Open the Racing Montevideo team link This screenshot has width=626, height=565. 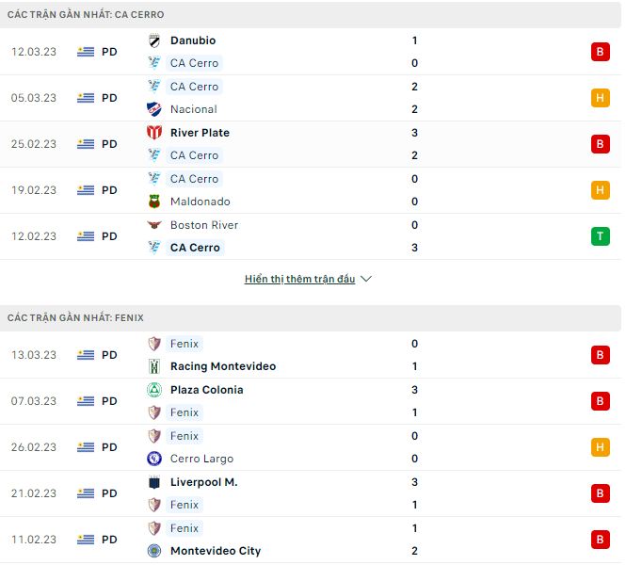coord(223,366)
